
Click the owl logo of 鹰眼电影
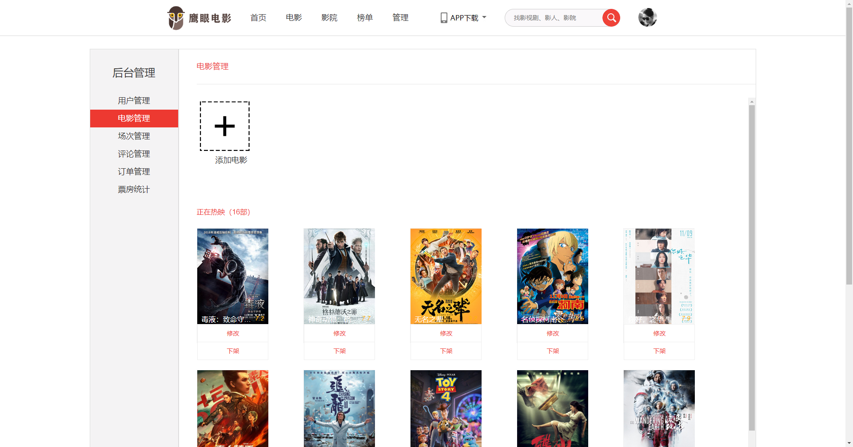(175, 18)
